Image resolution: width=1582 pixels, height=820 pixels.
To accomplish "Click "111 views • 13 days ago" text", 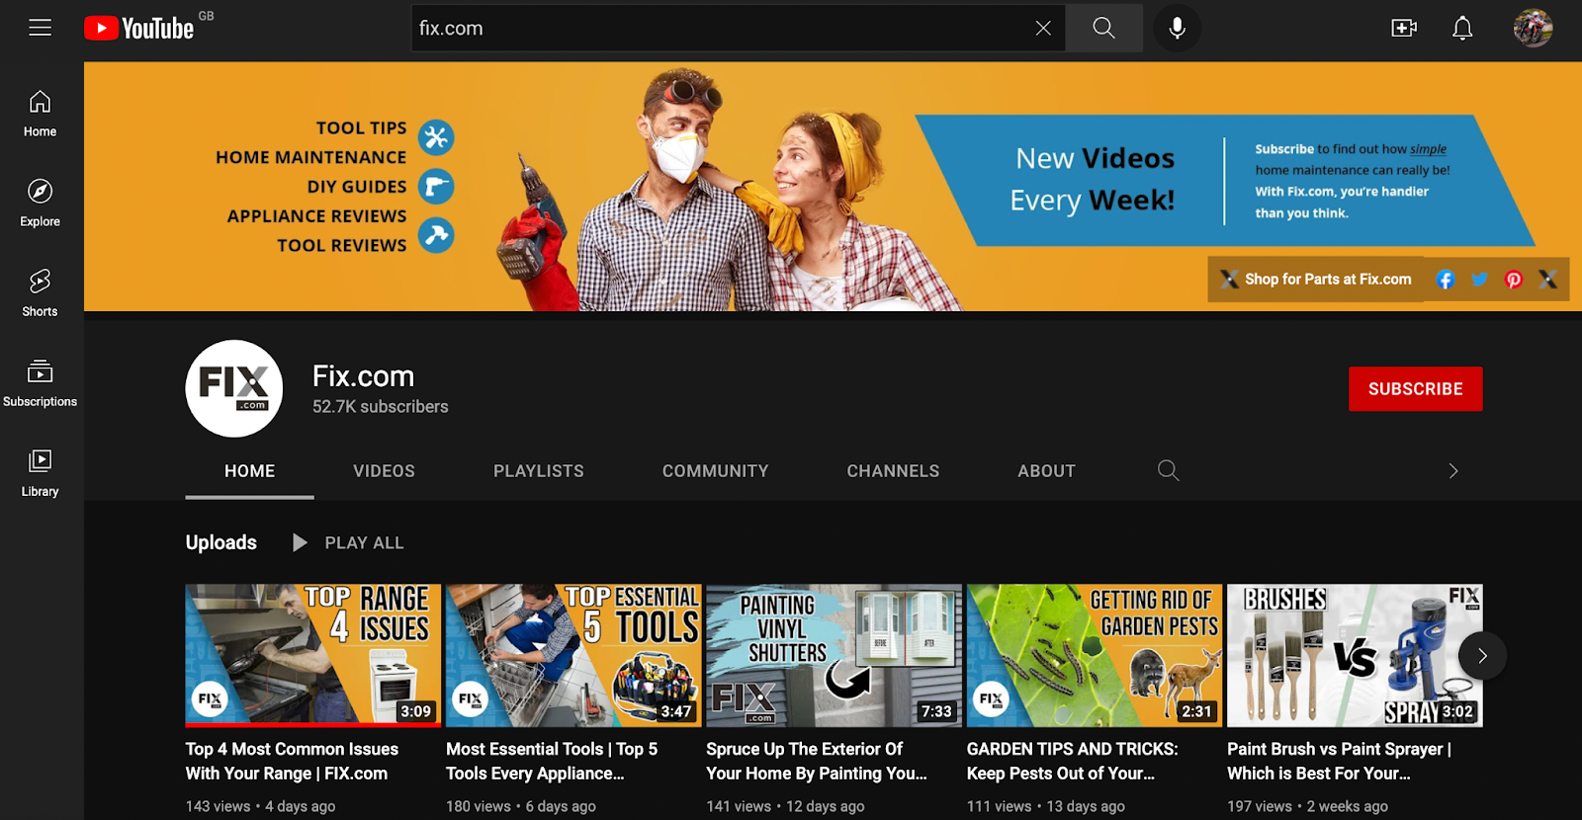I will (x=1046, y=806).
